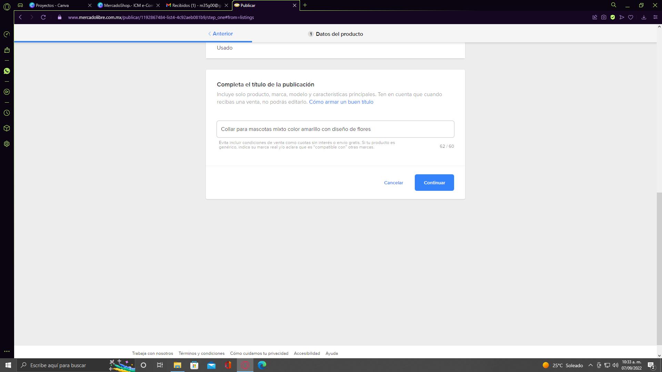Open Microsoft Edge from the taskbar
This screenshot has width=662, height=372.
click(262, 365)
